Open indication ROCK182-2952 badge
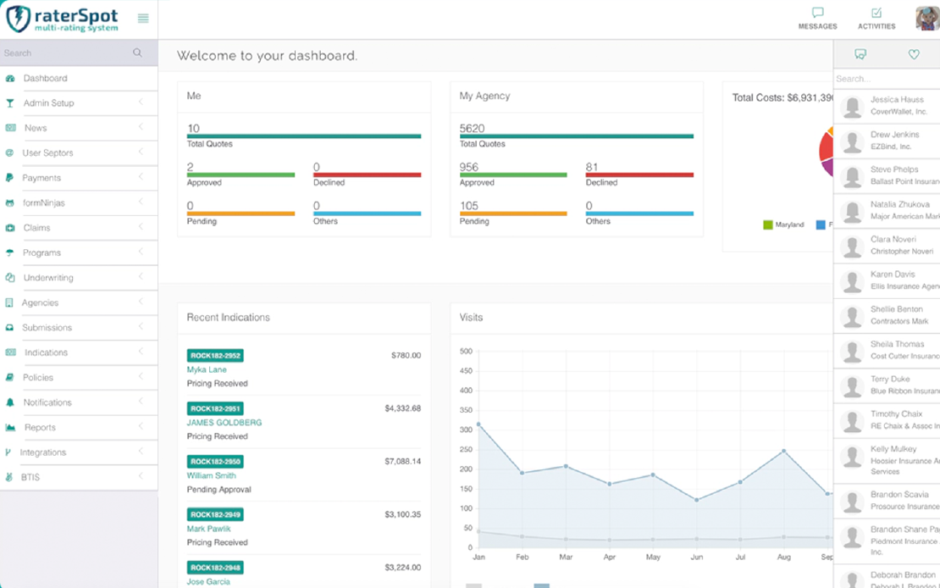The width and height of the screenshot is (940, 588). [x=215, y=356]
